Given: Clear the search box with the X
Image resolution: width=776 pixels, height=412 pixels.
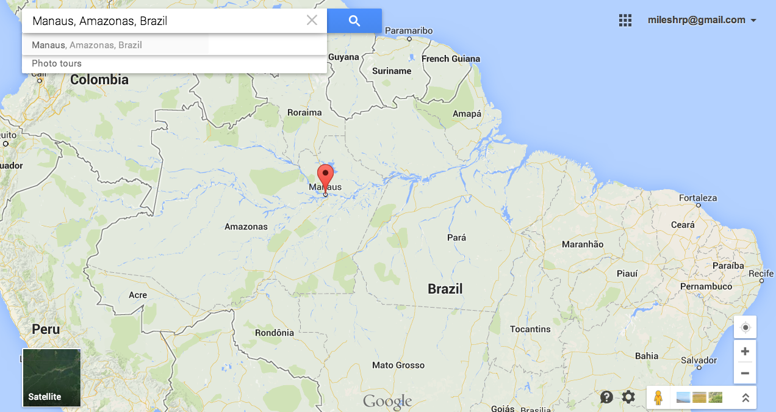Looking at the screenshot, I should 312,21.
